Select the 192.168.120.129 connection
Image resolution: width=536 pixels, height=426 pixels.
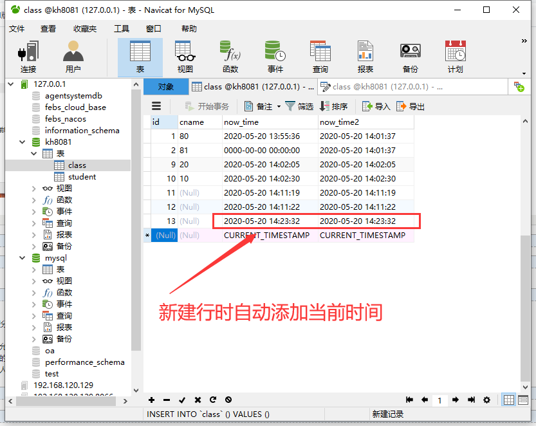point(63,385)
